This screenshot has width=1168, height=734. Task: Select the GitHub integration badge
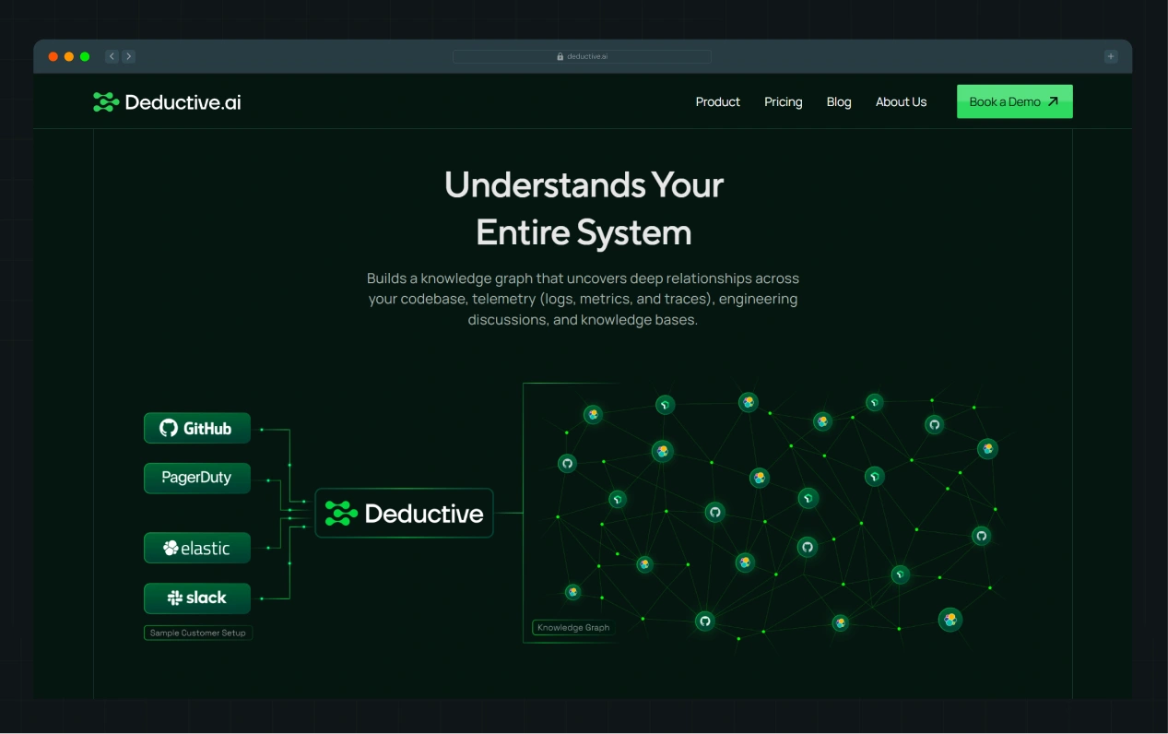point(196,428)
